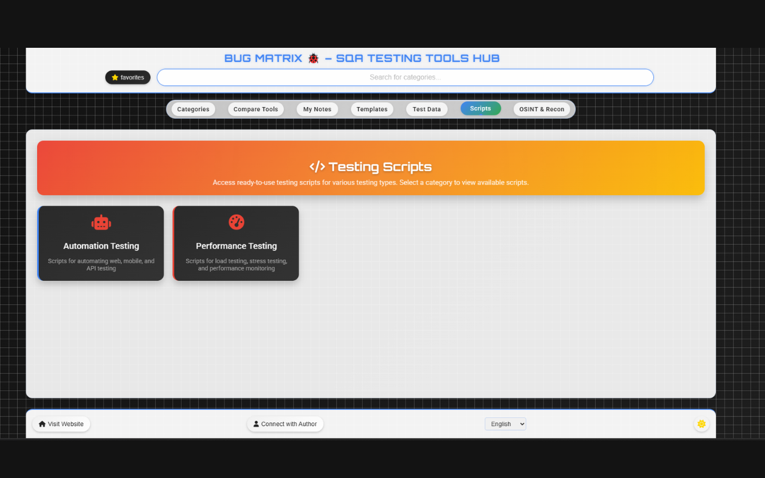Screen dimensions: 765x478
Task: Select the active Scripts tab
Action: click(481, 109)
